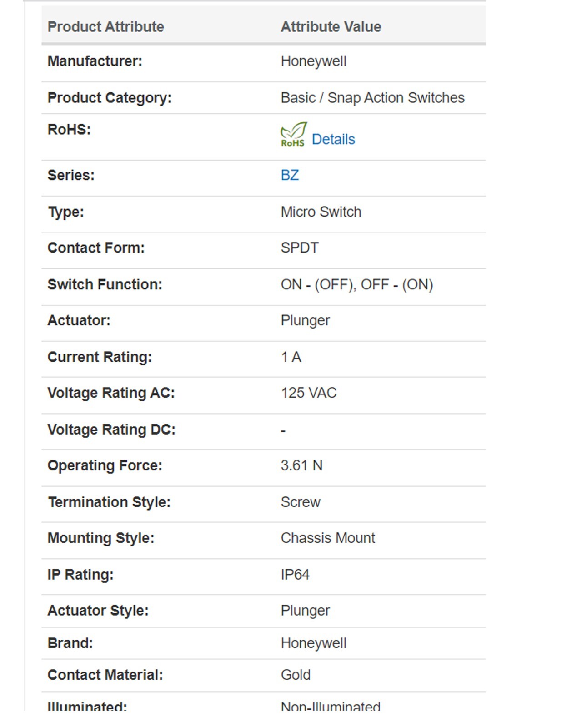582x728 pixels.
Task: Click the green RoHS leaf icon
Action: [x=293, y=134]
